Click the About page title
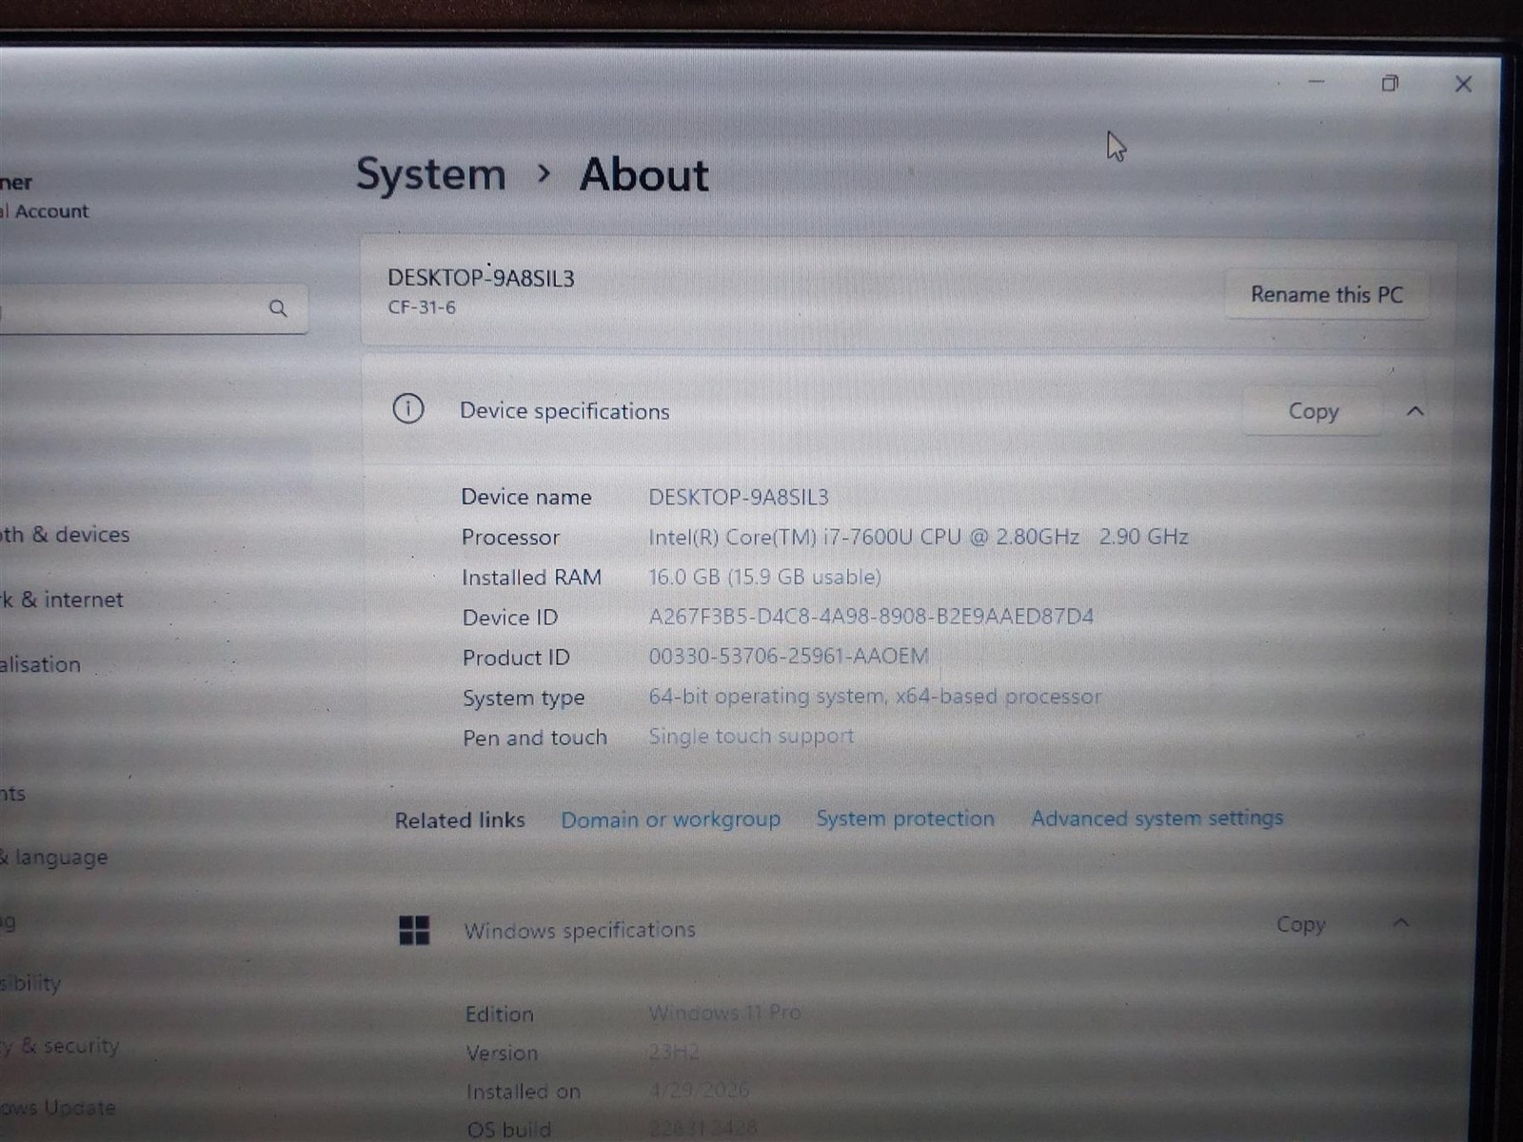 [x=644, y=175]
